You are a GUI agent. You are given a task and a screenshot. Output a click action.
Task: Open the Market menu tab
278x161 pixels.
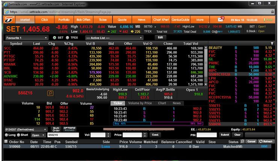25,20
